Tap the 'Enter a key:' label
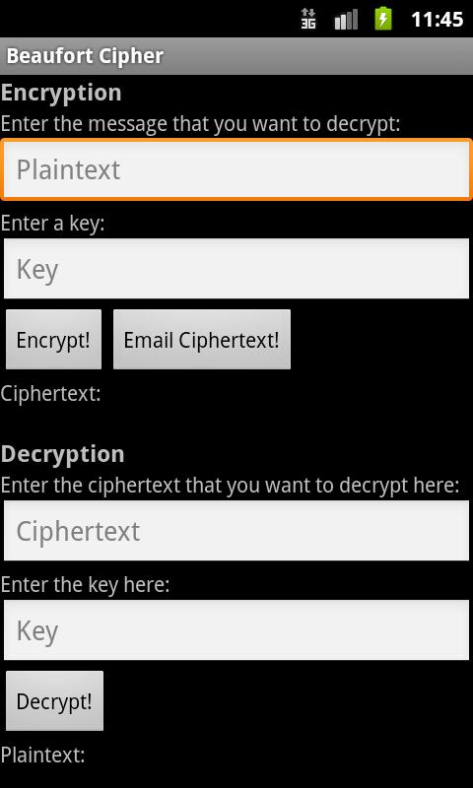 [53, 224]
